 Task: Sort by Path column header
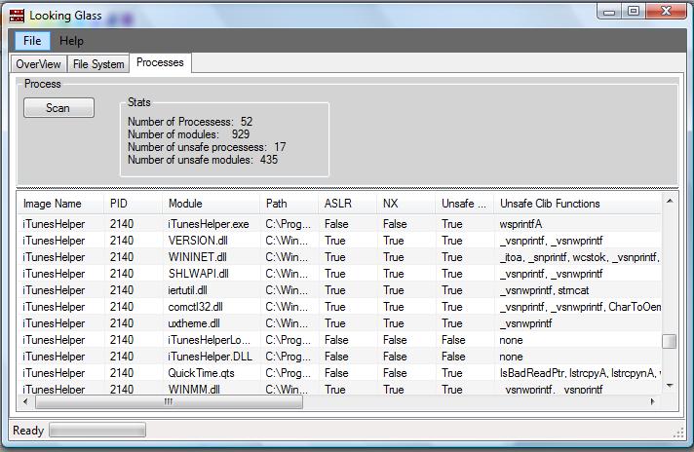click(289, 204)
